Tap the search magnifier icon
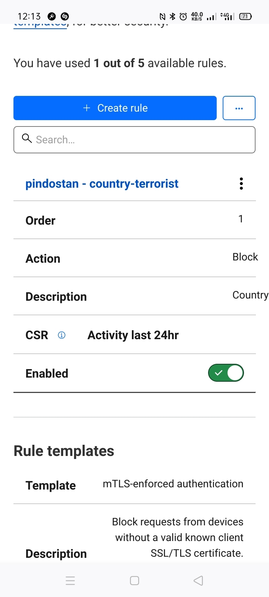The width and height of the screenshot is (269, 597). (27, 139)
